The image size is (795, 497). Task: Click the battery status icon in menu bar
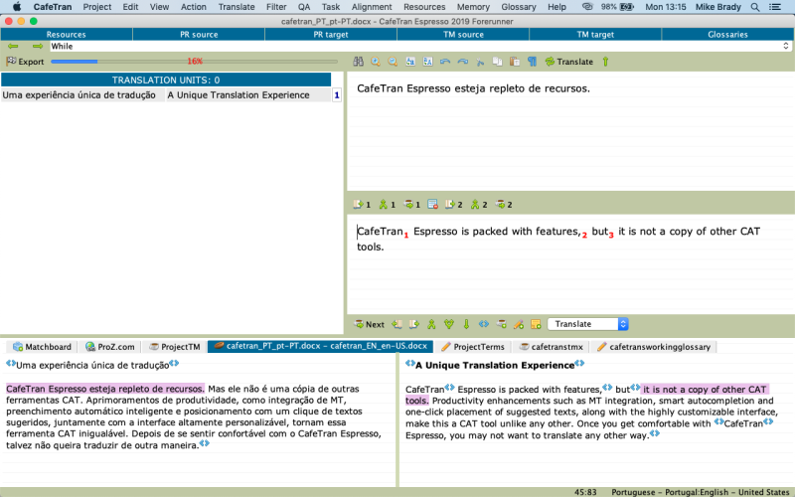tap(627, 7)
